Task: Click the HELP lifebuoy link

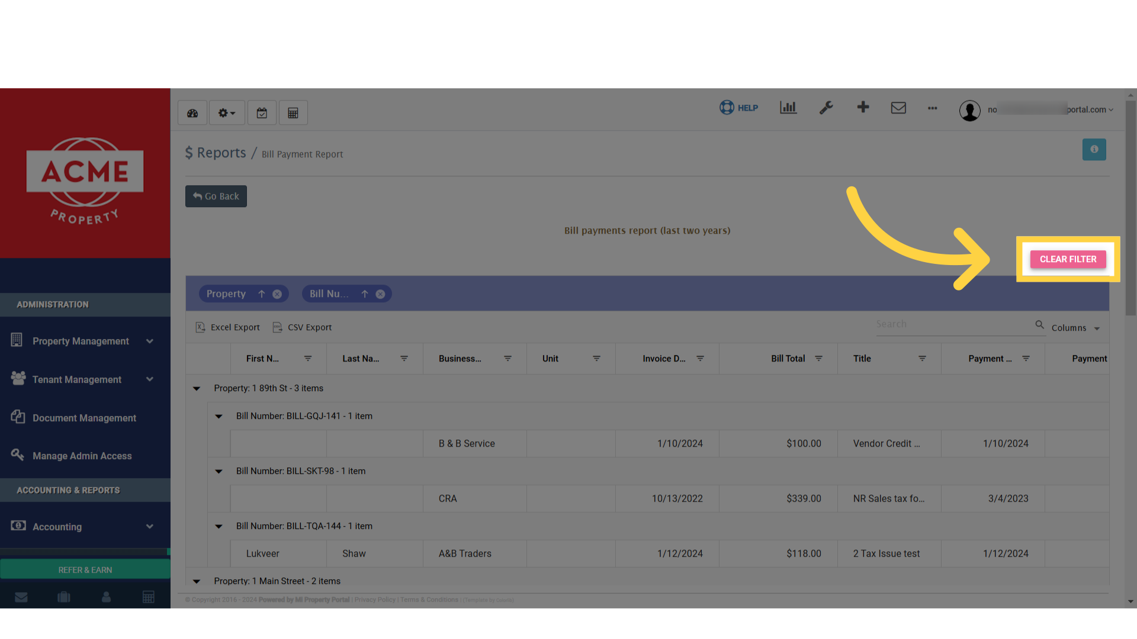Action: coord(738,108)
